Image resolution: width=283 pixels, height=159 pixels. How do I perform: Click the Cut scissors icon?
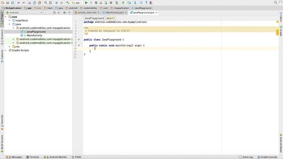point(30,3)
